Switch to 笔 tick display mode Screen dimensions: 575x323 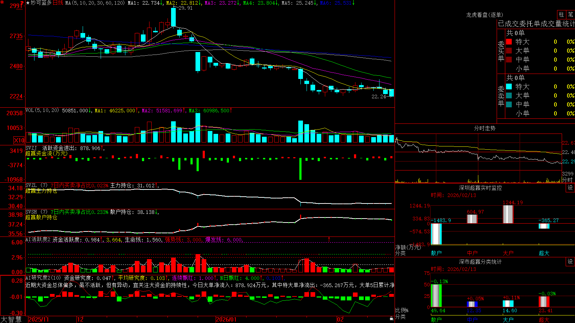[x=571, y=14]
